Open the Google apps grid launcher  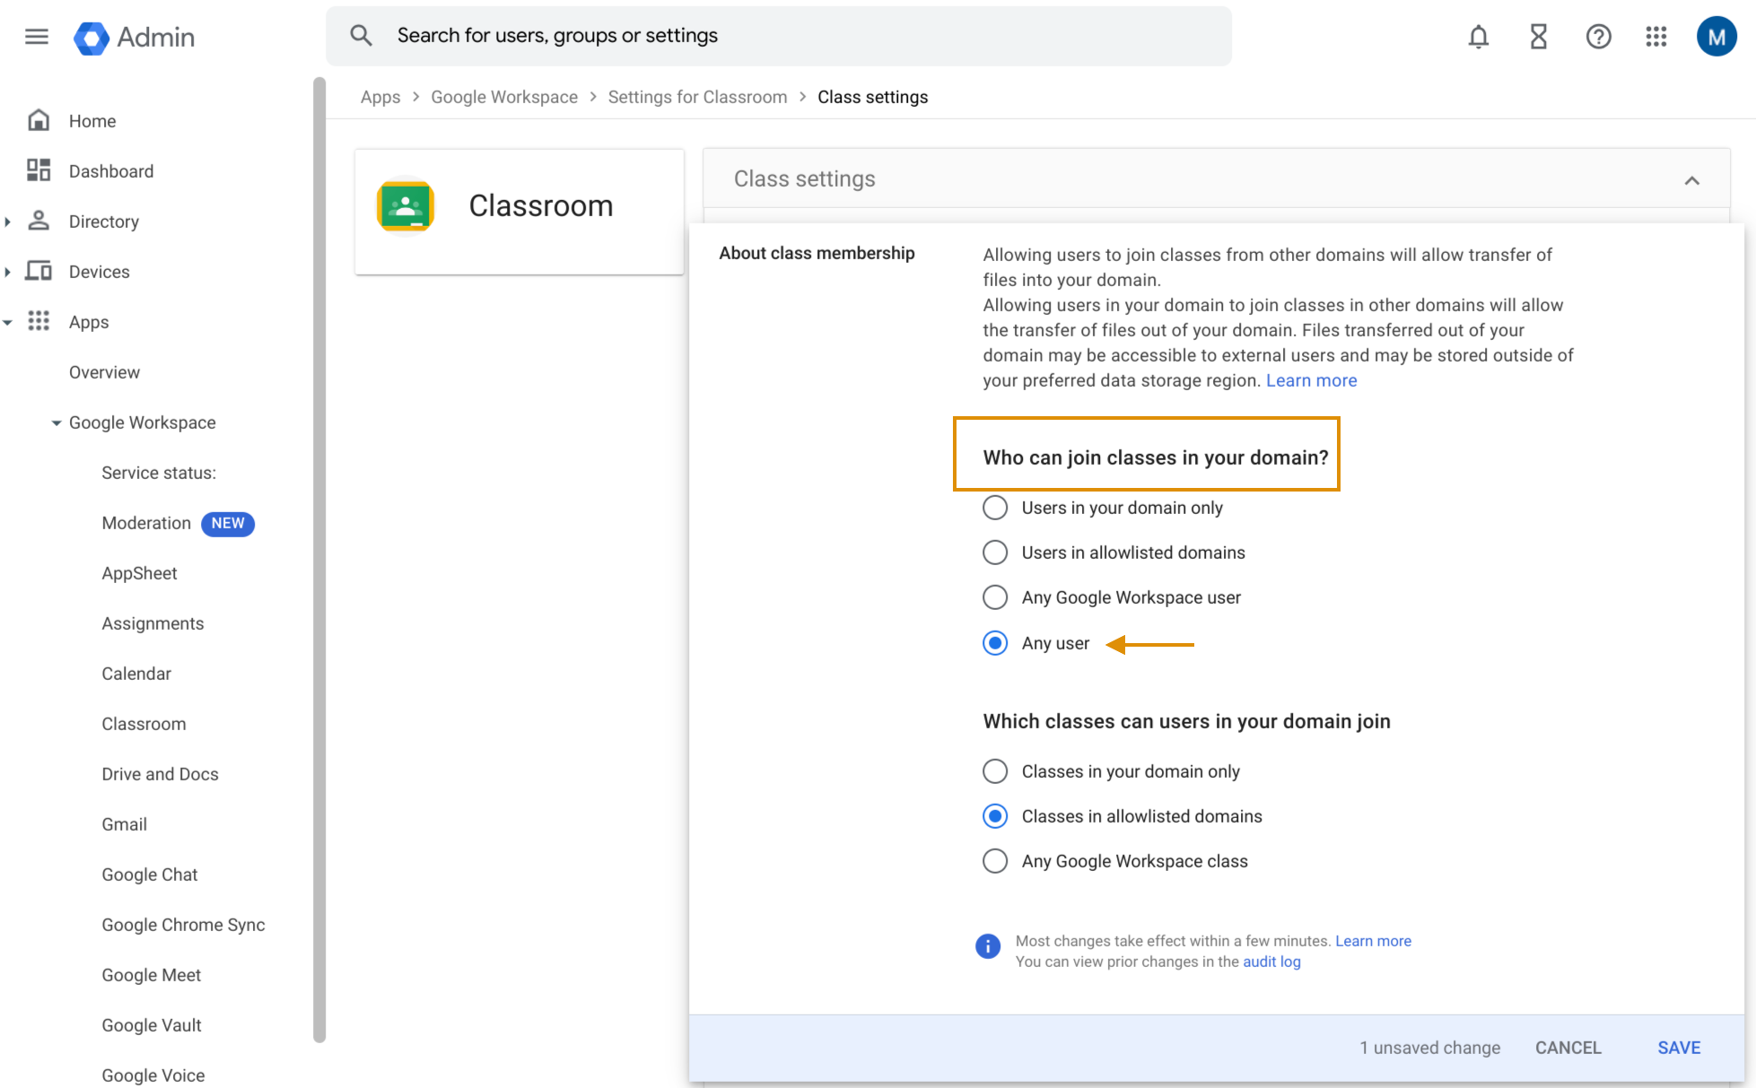click(x=1656, y=37)
